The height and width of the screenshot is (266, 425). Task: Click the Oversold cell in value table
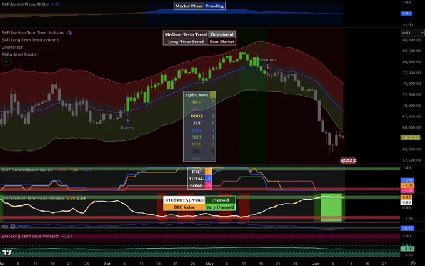[220, 200]
